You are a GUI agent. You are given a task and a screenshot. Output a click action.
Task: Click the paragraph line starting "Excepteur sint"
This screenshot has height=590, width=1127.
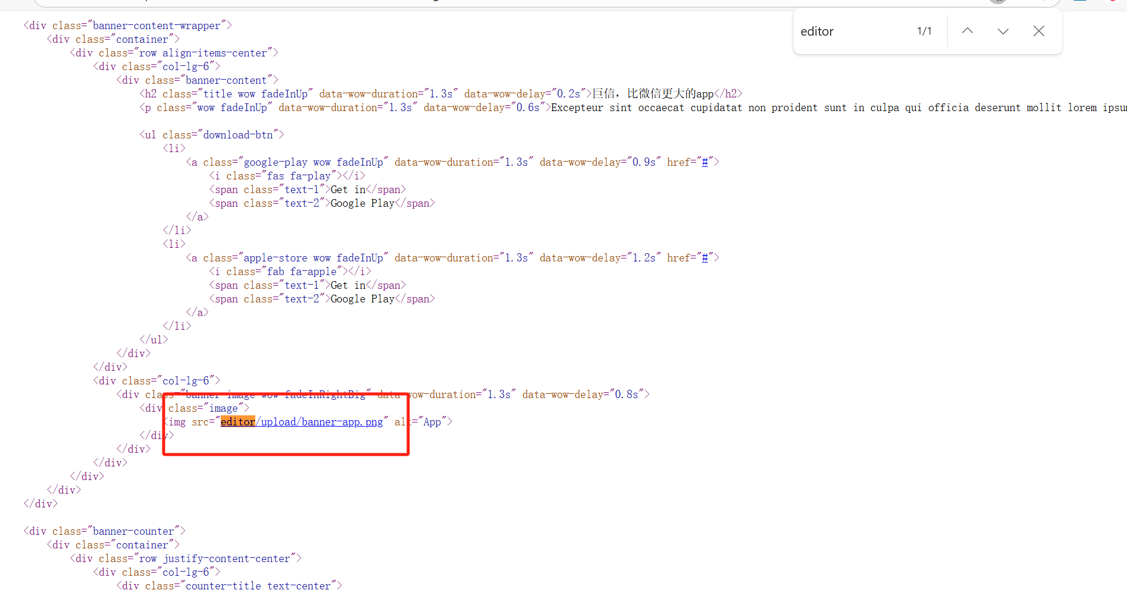tap(633, 108)
